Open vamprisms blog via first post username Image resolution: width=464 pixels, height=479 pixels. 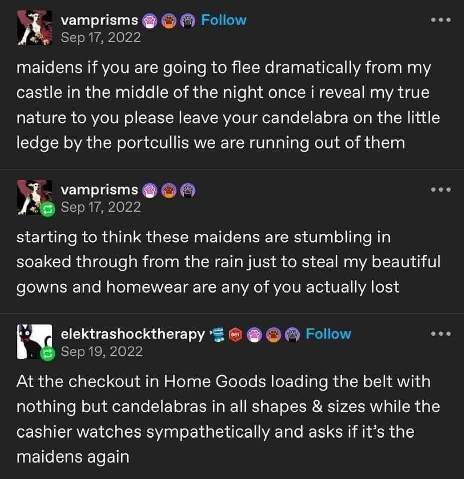(99, 20)
